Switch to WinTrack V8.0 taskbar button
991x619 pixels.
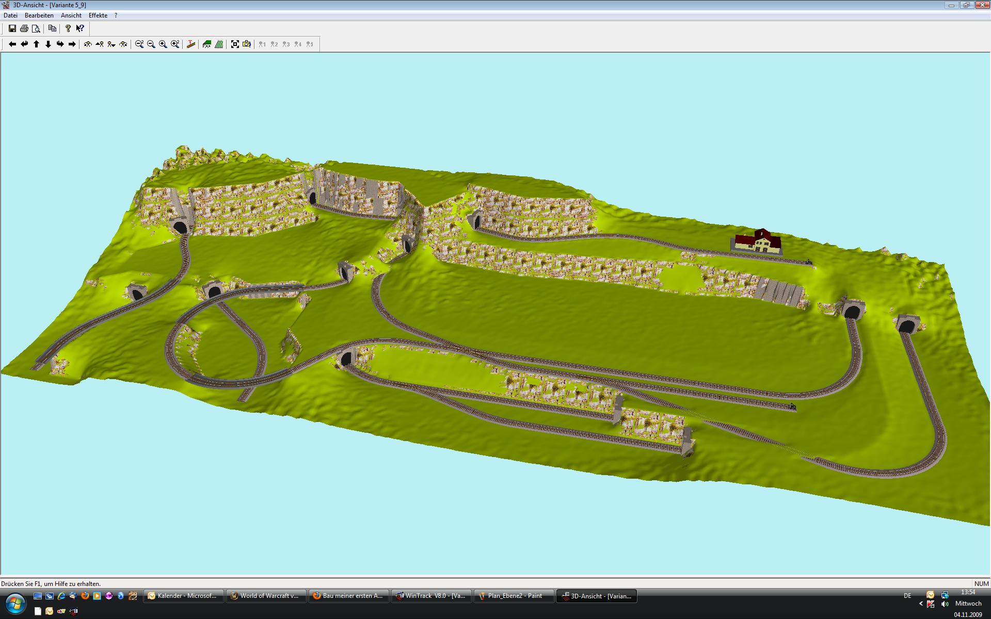431,596
